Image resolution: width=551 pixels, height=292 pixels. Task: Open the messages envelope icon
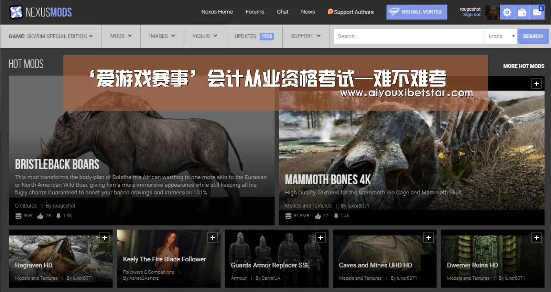[537, 12]
